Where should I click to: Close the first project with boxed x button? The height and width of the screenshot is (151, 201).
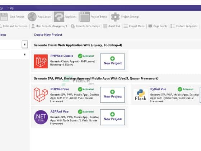pyautogui.click(x=25, y=45)
